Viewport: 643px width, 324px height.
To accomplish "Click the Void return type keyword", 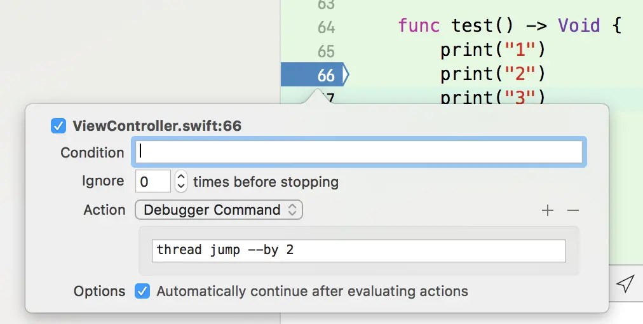I will [579, 26].
